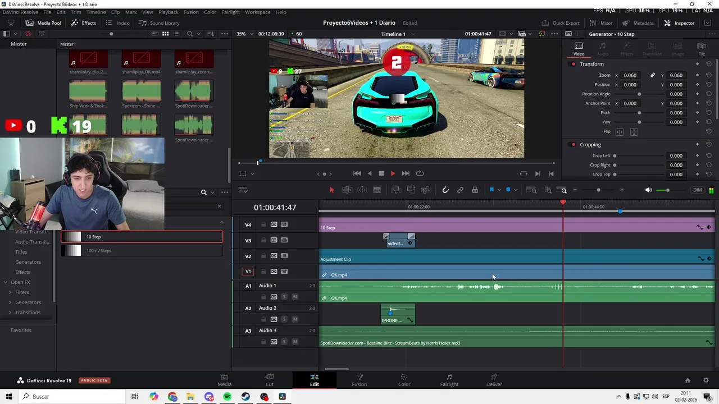Mute audio with the speaker icon
The width and height of the screenshot is (719, 404).
point(649,190)
